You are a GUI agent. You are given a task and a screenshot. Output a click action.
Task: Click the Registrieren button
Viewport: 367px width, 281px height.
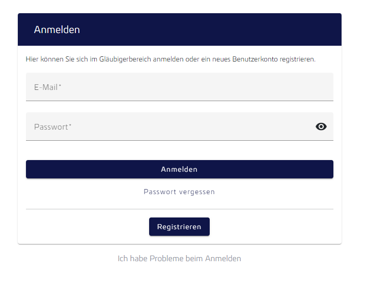(179, 227)
